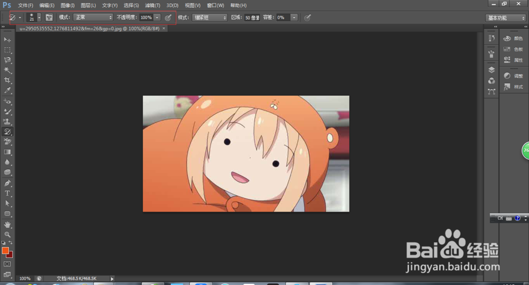Viewport: 529px width, 285px height.
Task: Select the Eraser tool
Action: pyautogui.click(x=7, y=142)
